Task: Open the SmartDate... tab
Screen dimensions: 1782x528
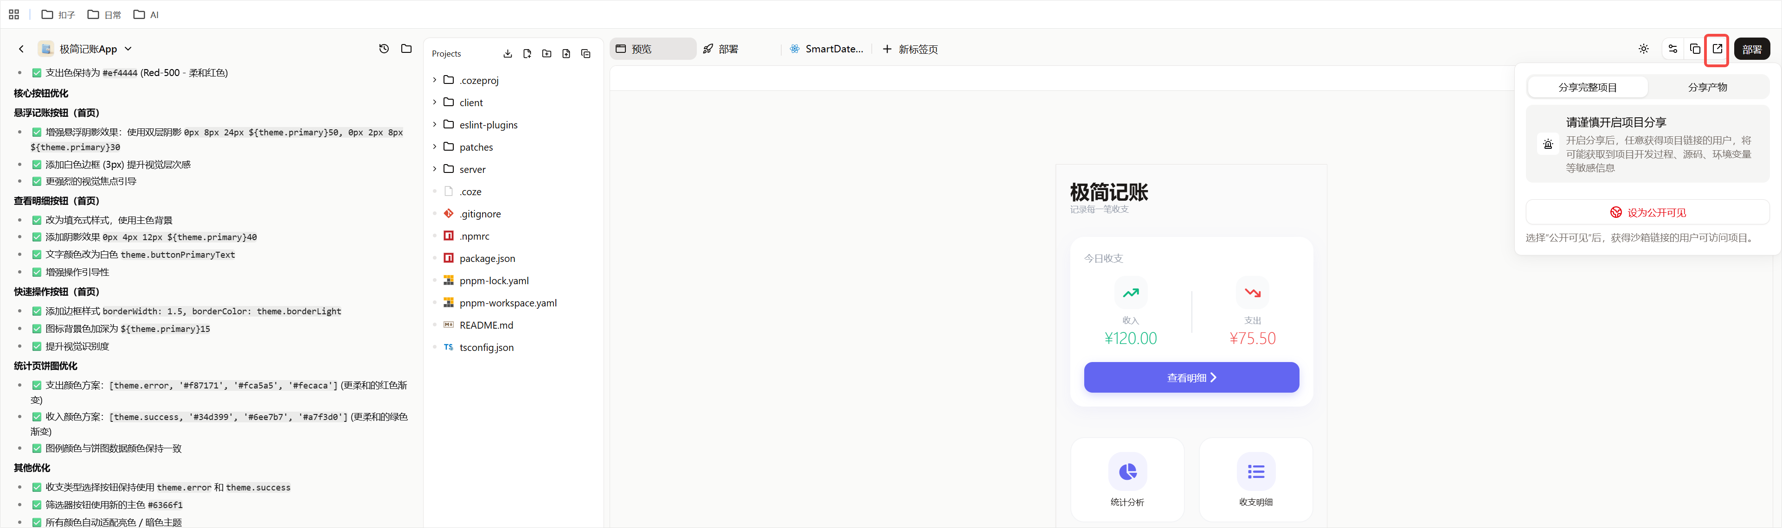Action: [827, 49]
